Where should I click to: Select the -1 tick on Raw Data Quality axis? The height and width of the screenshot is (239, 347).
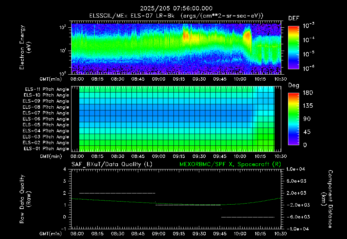[x=63, y=229]
